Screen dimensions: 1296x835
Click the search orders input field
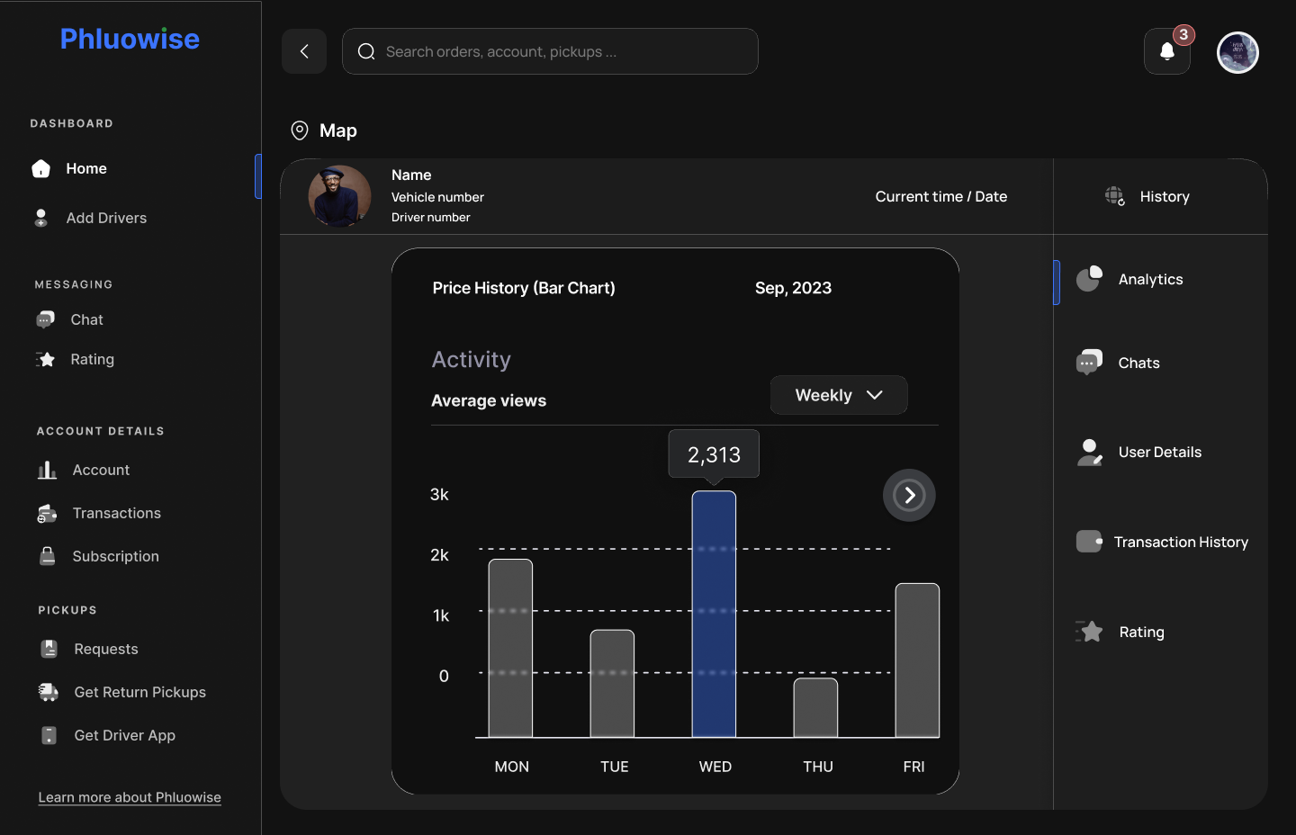pos(550,51)
